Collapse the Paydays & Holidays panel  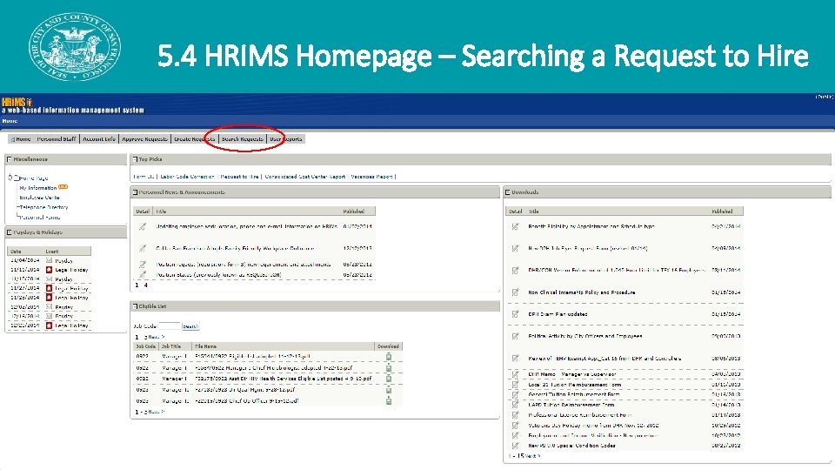9,232
